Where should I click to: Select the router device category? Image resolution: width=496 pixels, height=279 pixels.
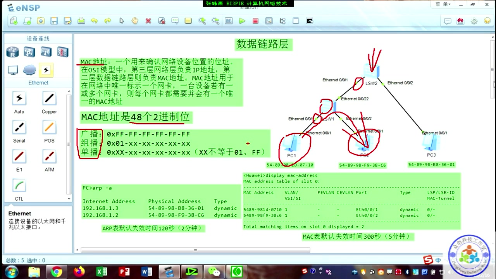click(x=13, y=52)
